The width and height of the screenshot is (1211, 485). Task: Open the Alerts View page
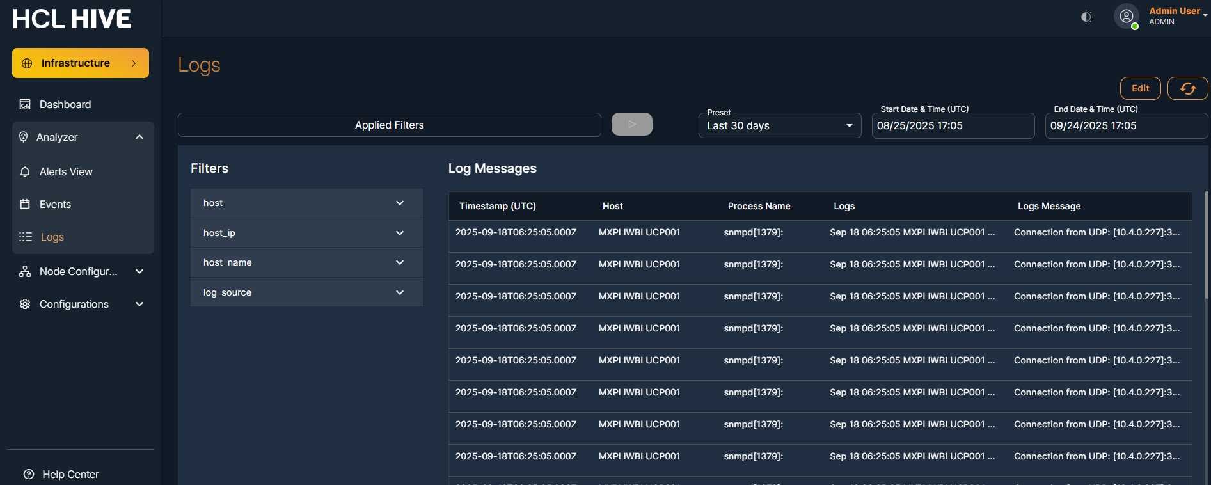pos(65,171)
